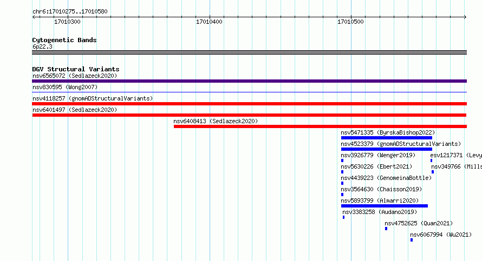Screen dimensions: 482x261
Task: Click the blue nsv5893799 variant bar
Action: point(385,206)
